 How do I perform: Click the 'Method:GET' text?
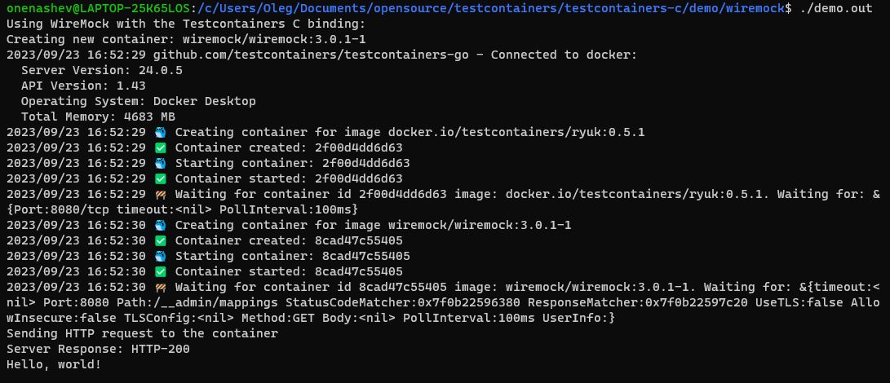(x=278, y=318)
